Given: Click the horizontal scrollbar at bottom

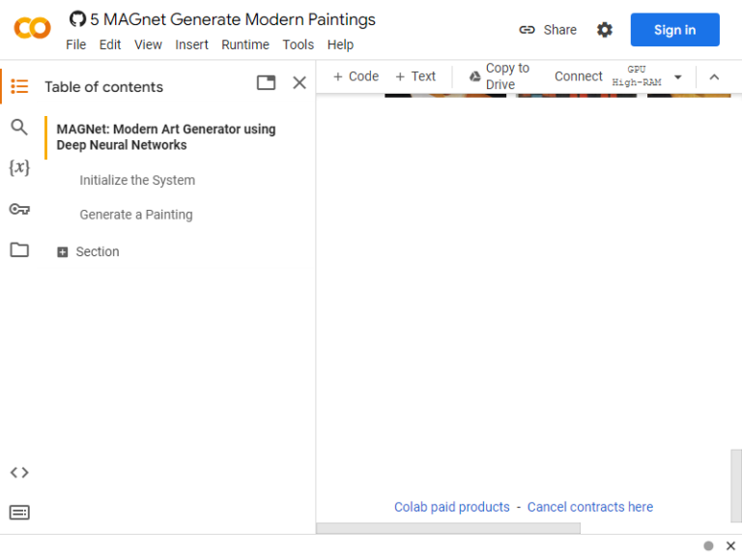Looking at the screenshot, I should [x=448, y=528].
